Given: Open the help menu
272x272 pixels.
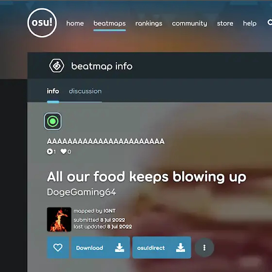Looking at the screenshot, I should coord(250,23).
